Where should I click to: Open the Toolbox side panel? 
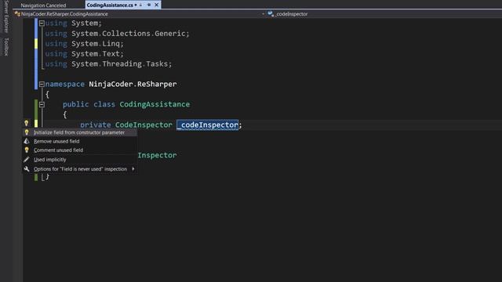pos(5,47)
